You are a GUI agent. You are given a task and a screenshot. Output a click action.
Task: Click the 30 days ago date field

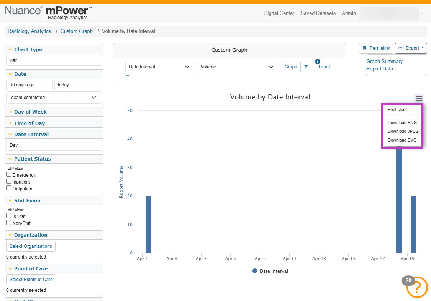point(29,85)
